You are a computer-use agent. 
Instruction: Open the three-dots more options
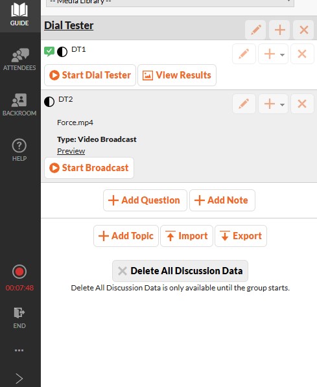click(x=19, y=350)
